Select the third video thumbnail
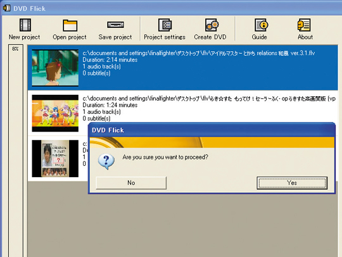Image resolution: width=342 pixels, height=257 pixels. coord(55,158)
